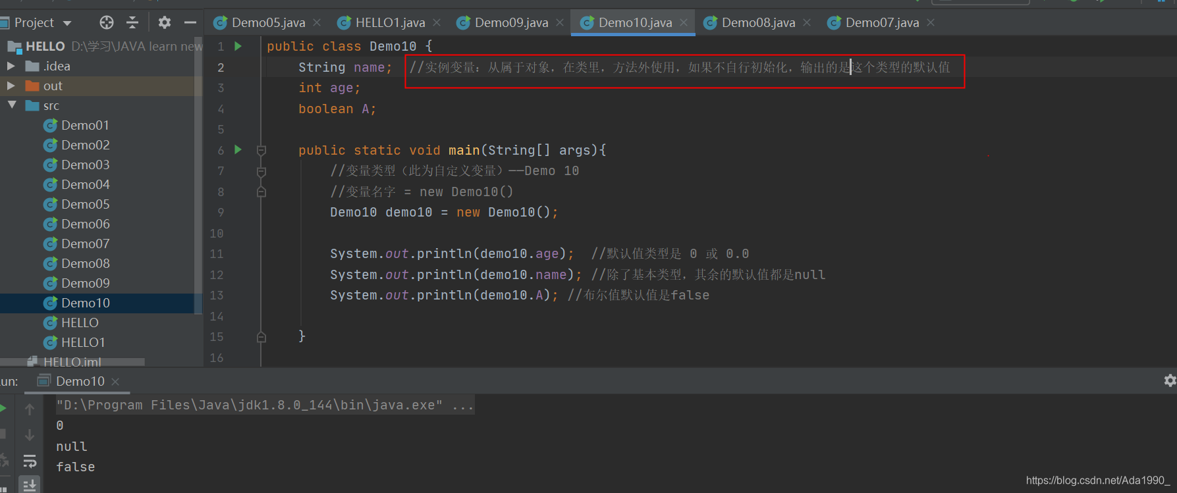Select Demo10 in the project tree
Viewport: 1177px width, 493px height.
click(85, 303)
